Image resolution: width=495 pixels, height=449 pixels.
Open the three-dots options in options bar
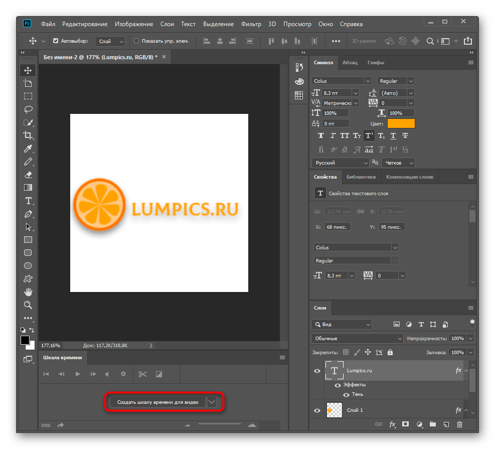click(336, 41)
